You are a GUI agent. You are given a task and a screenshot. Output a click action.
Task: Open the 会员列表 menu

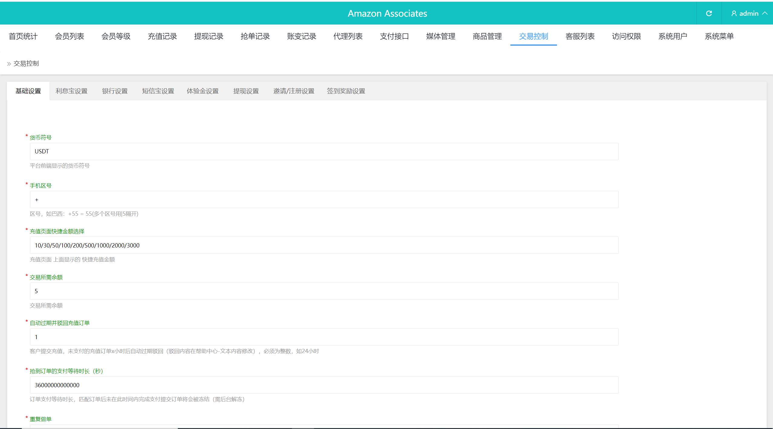click(69, 36)
